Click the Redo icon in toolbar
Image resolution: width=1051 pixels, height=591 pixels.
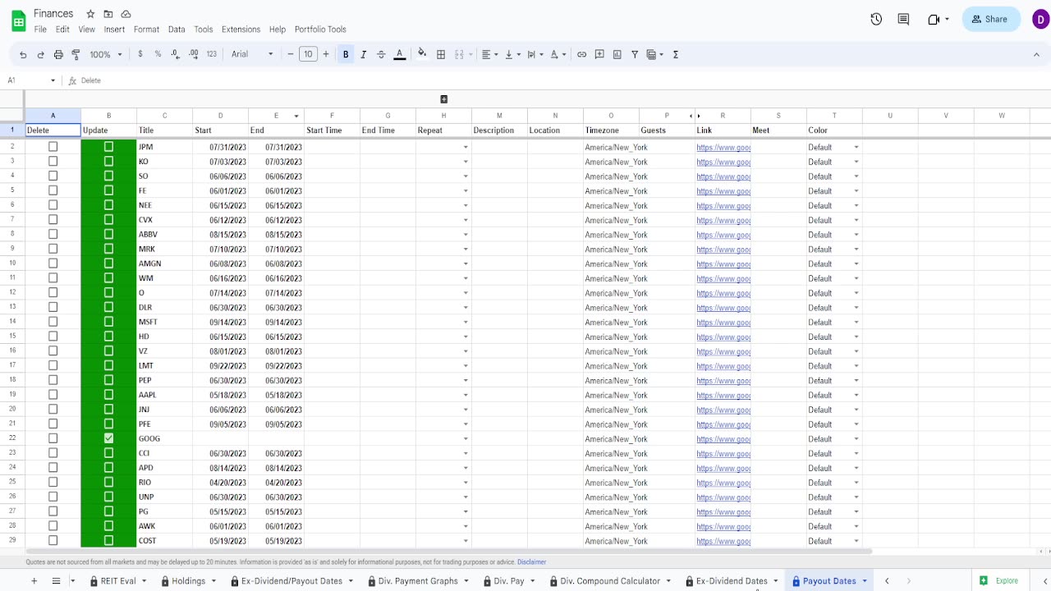pos(41,54)
